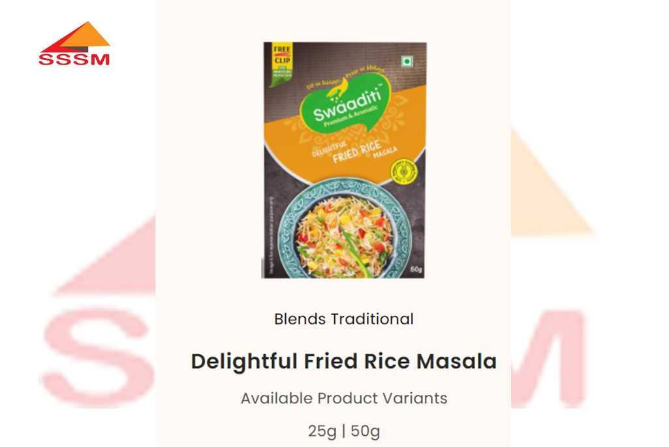669x447 pixels.
Task: Select the 25g variant
Action: click(322, 431)
